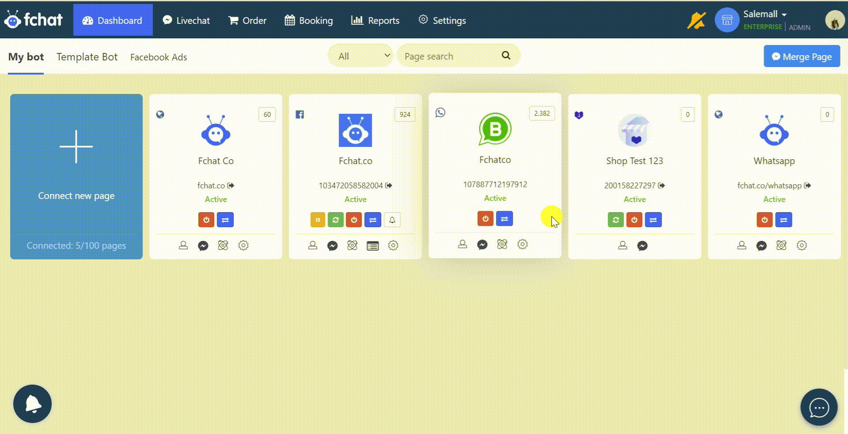The height and width of the screenshot is (434, 848).
Task: Open settings gear on Fchat Co card
Action: coord(243,245)
